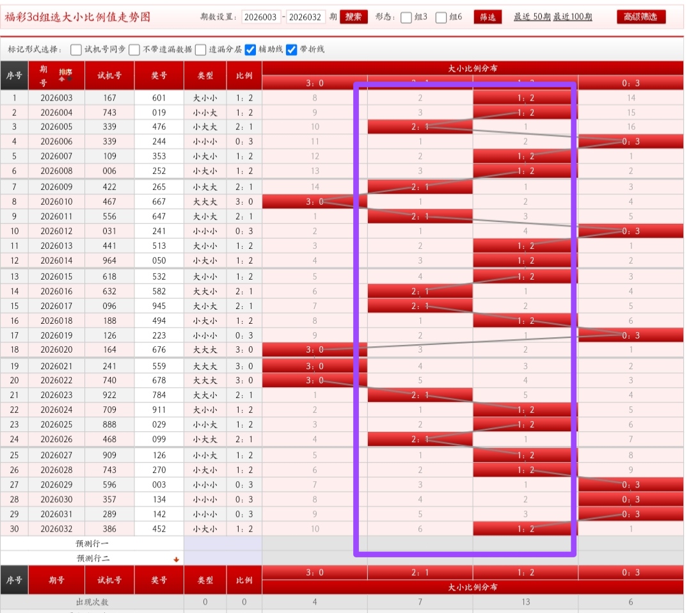The image size is (691, 613).
Task: Click the 预测行一 prediction cell under 类型
Action: click(x=223, y=543)
